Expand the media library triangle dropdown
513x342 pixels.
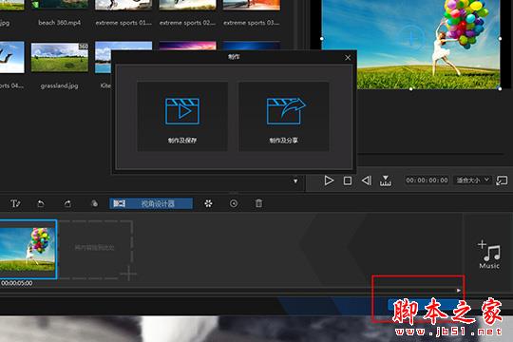[x=295, y=181]
